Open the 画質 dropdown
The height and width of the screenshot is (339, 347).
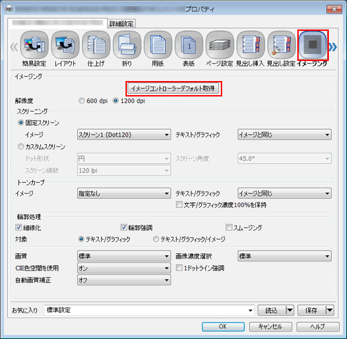124,256
